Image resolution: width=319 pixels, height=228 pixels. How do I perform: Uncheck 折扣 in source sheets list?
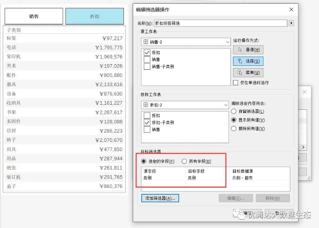147,53
